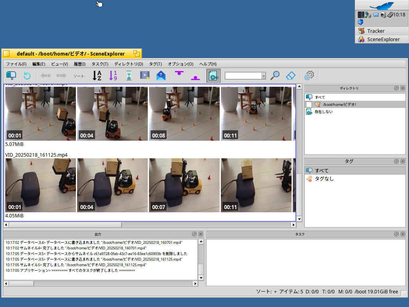409x307 pixels.
Task: Open the ディレクトリ(D) menu
Action: (x=129, y=64)
